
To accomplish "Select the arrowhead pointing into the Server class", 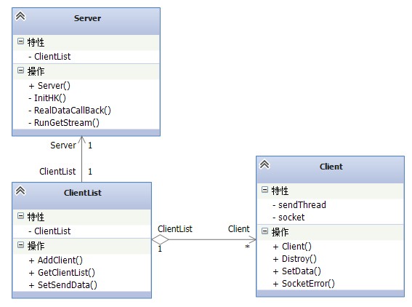I will click(81, 140).
